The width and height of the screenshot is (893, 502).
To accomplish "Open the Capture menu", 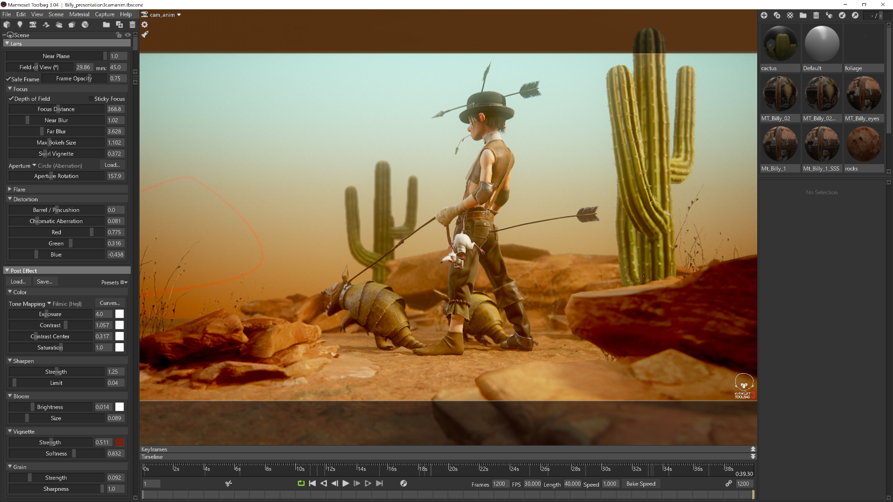I will 105,14.
